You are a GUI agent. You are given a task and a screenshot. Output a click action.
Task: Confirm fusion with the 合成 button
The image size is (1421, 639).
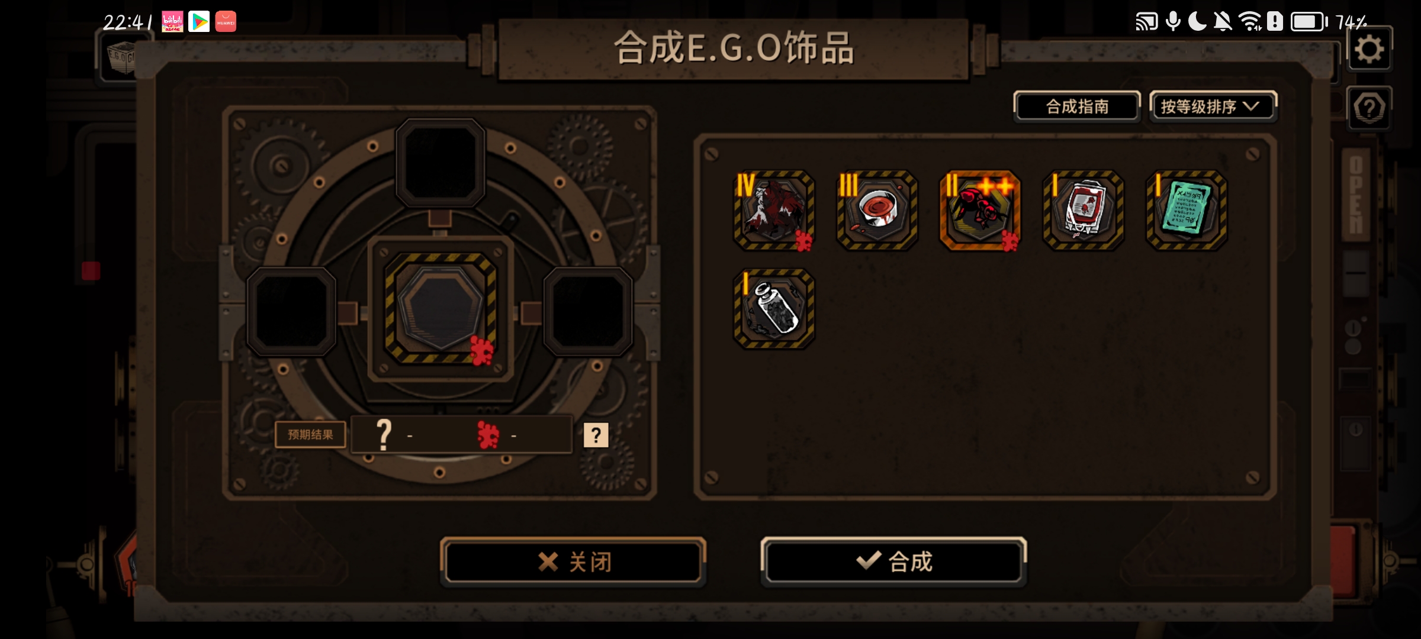pyautogui.click(x=893, y=561)
